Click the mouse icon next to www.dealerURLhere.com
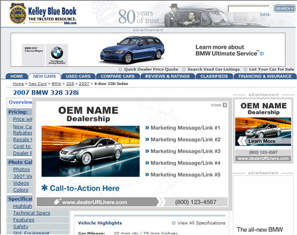This screenshot has height=235, width=297. tap(57, 201)
